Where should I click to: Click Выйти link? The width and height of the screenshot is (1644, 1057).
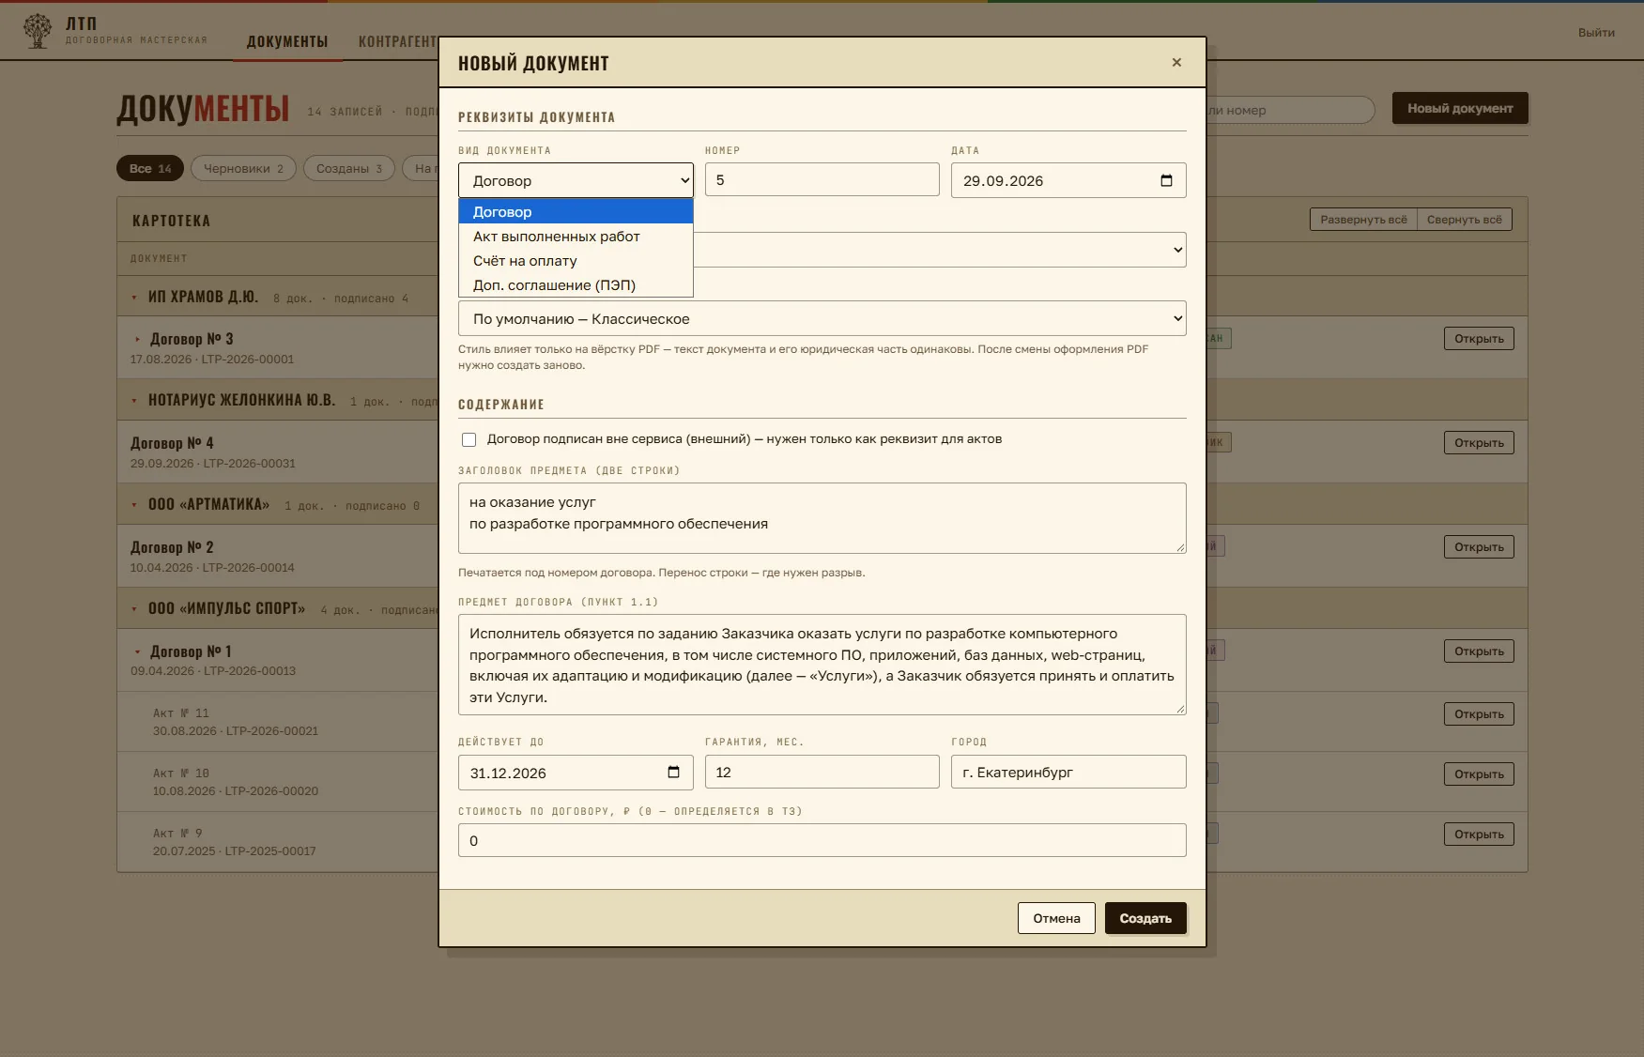pyautogui.click(x=1596, y=32)
